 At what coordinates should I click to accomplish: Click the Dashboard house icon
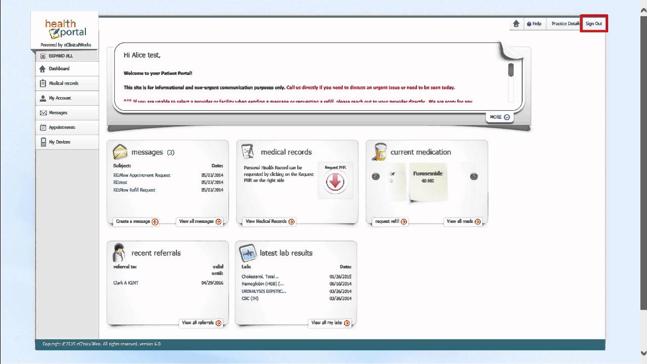point(42,69)
